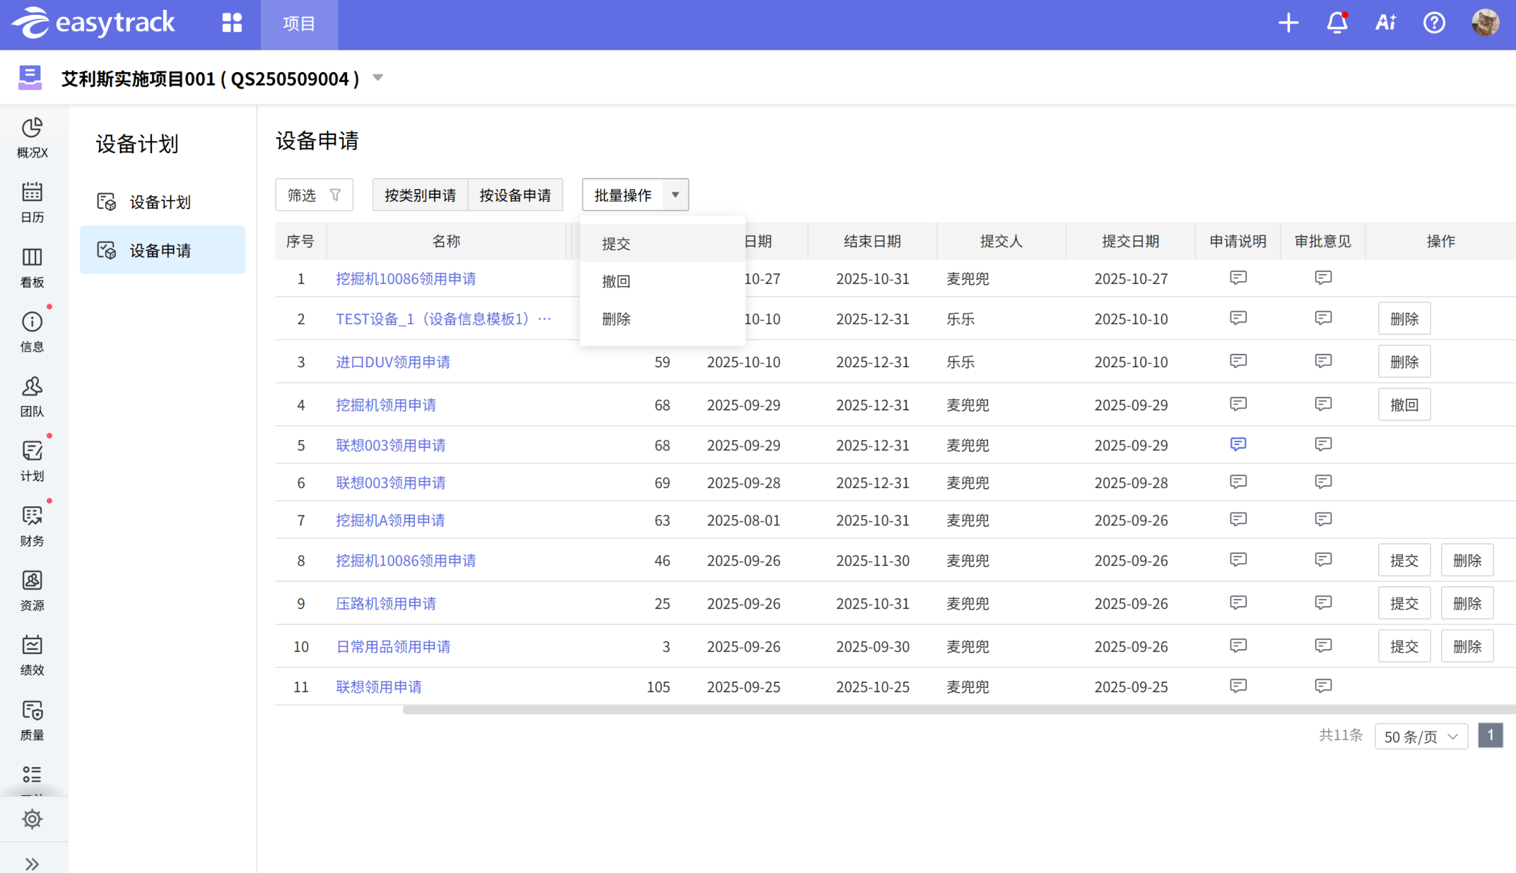This screenshot has height=873, width=1516.
Task: Open the help question mark icon
Action: tap(1434, 23)
